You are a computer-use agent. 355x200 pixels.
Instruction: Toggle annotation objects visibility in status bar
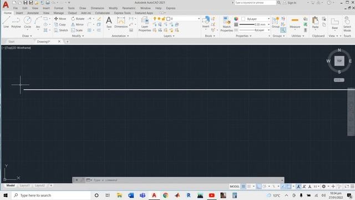298,187
